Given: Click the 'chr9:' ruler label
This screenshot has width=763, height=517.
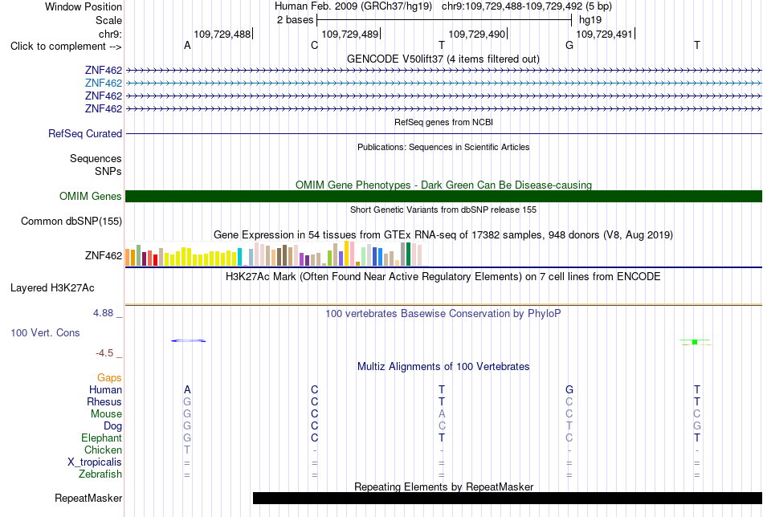Looking at the screenshot, I should pyautogui.click(x=110, y=34).
